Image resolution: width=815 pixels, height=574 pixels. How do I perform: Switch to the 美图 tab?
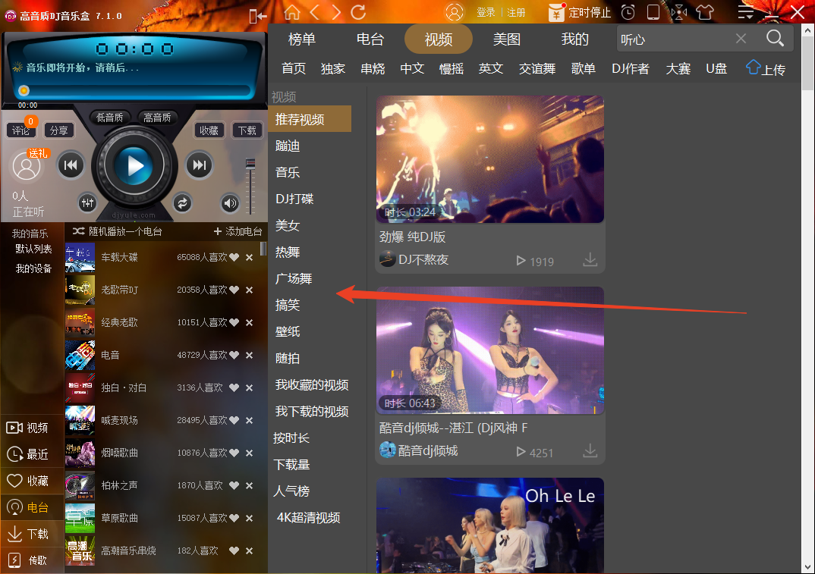[x=506, y=39]
